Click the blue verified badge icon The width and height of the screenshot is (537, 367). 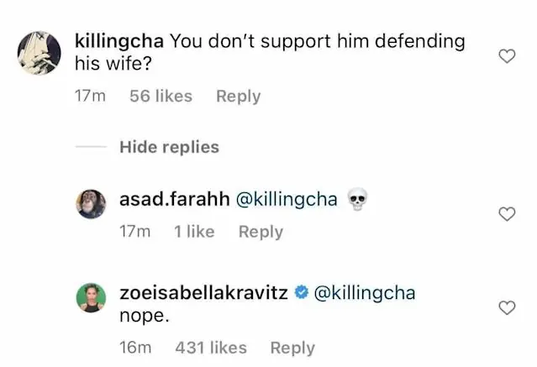pos(300,292)
